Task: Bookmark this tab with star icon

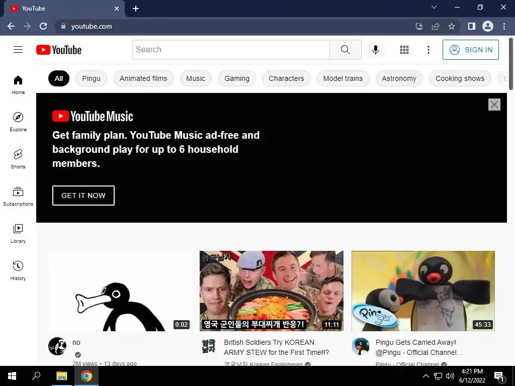Action: tap(452, 26)
